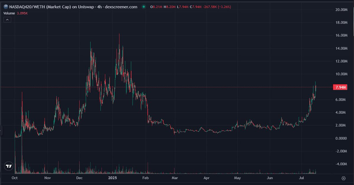Click the Dec time axis label

click(x=79, y=178)
